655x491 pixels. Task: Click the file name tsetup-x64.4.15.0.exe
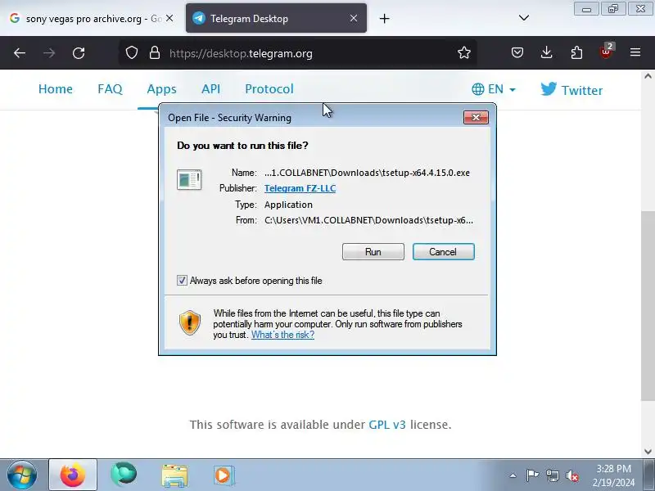(426, 173)
